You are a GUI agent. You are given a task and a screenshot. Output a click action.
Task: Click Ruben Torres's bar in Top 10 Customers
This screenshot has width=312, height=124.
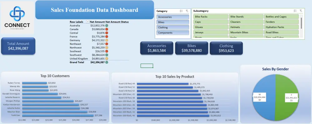34,83
